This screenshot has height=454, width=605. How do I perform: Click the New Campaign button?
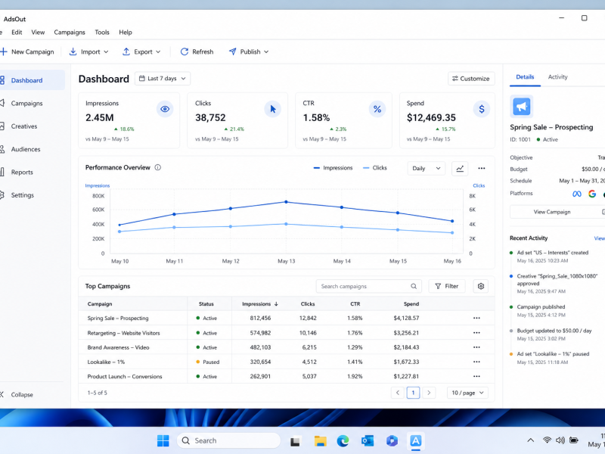coord(27,51)
